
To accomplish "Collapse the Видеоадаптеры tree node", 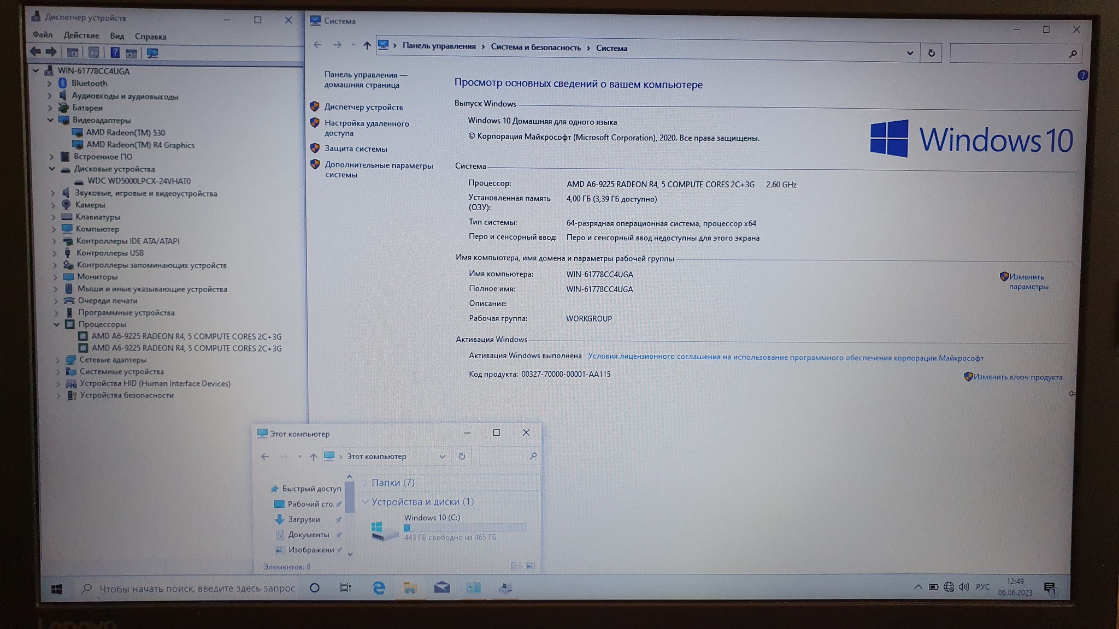I will 50,120.
